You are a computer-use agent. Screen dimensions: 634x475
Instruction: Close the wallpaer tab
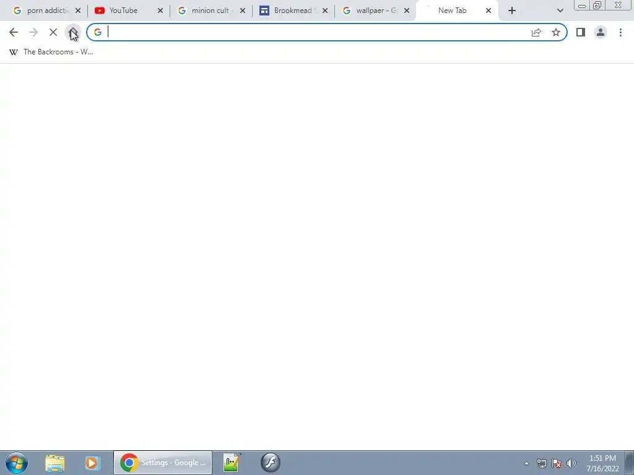point(407,11)
